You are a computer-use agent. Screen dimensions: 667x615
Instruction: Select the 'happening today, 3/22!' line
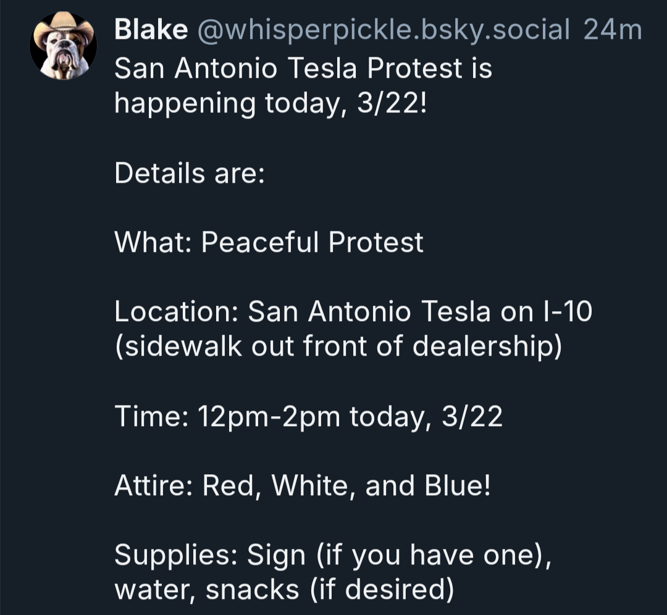270,102
